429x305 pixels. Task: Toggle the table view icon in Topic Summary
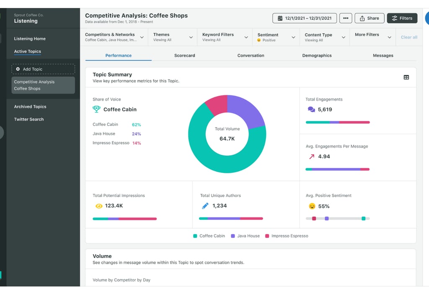click(406, 78)
